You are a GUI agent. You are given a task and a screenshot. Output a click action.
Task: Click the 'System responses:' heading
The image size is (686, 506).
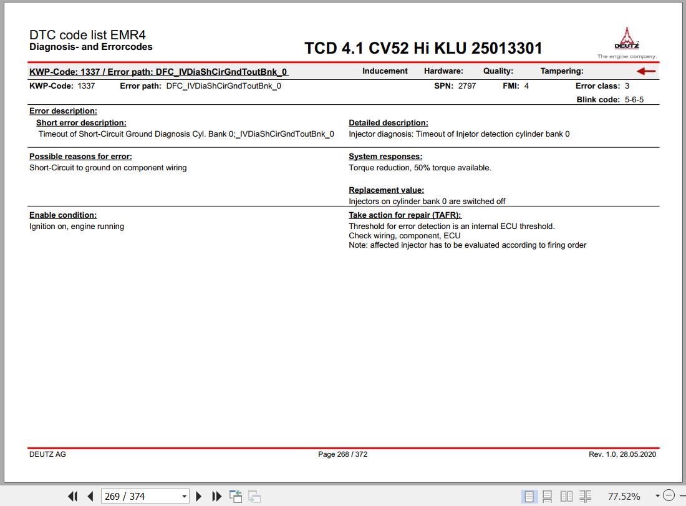click(x=385, y=156)
